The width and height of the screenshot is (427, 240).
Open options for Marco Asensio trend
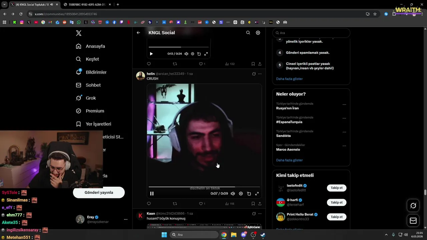pyautogui.click(x=344, y=146)
